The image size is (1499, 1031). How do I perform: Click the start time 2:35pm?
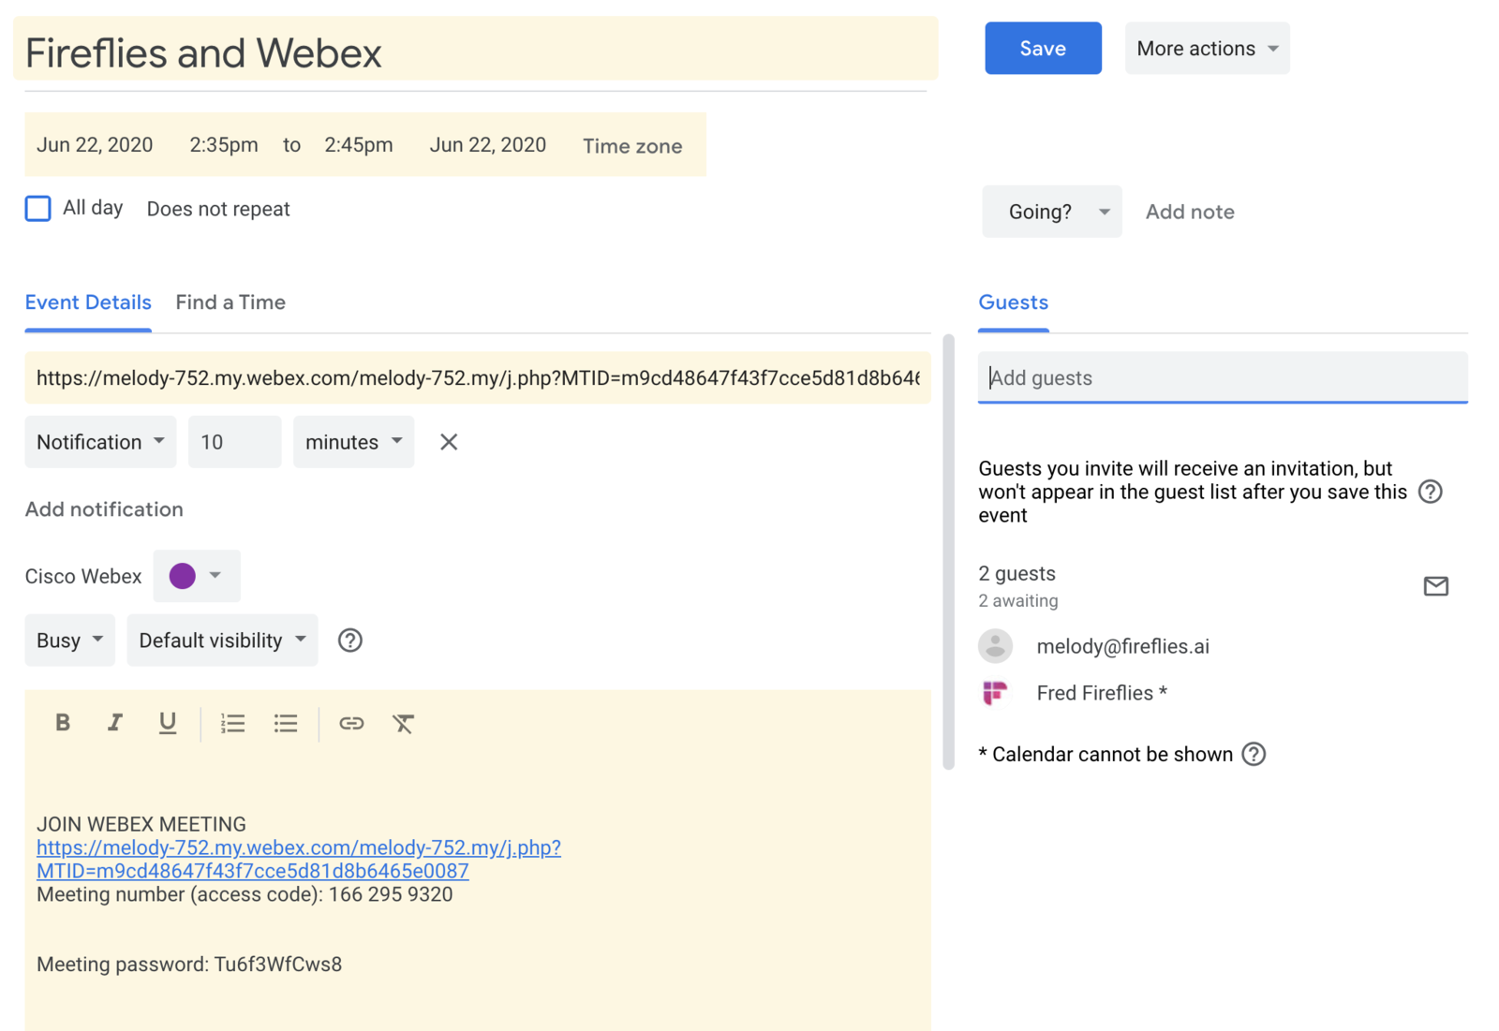tap(224, 145)
